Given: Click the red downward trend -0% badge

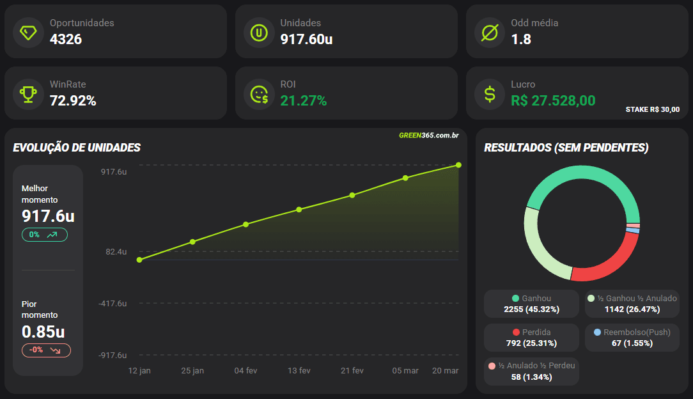Looking at the screenshot, I should [x=46, y=350].
